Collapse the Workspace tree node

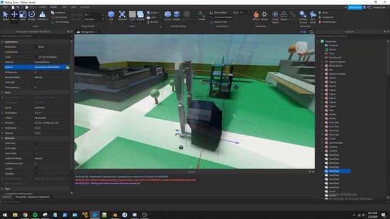(x=318, y=41)
